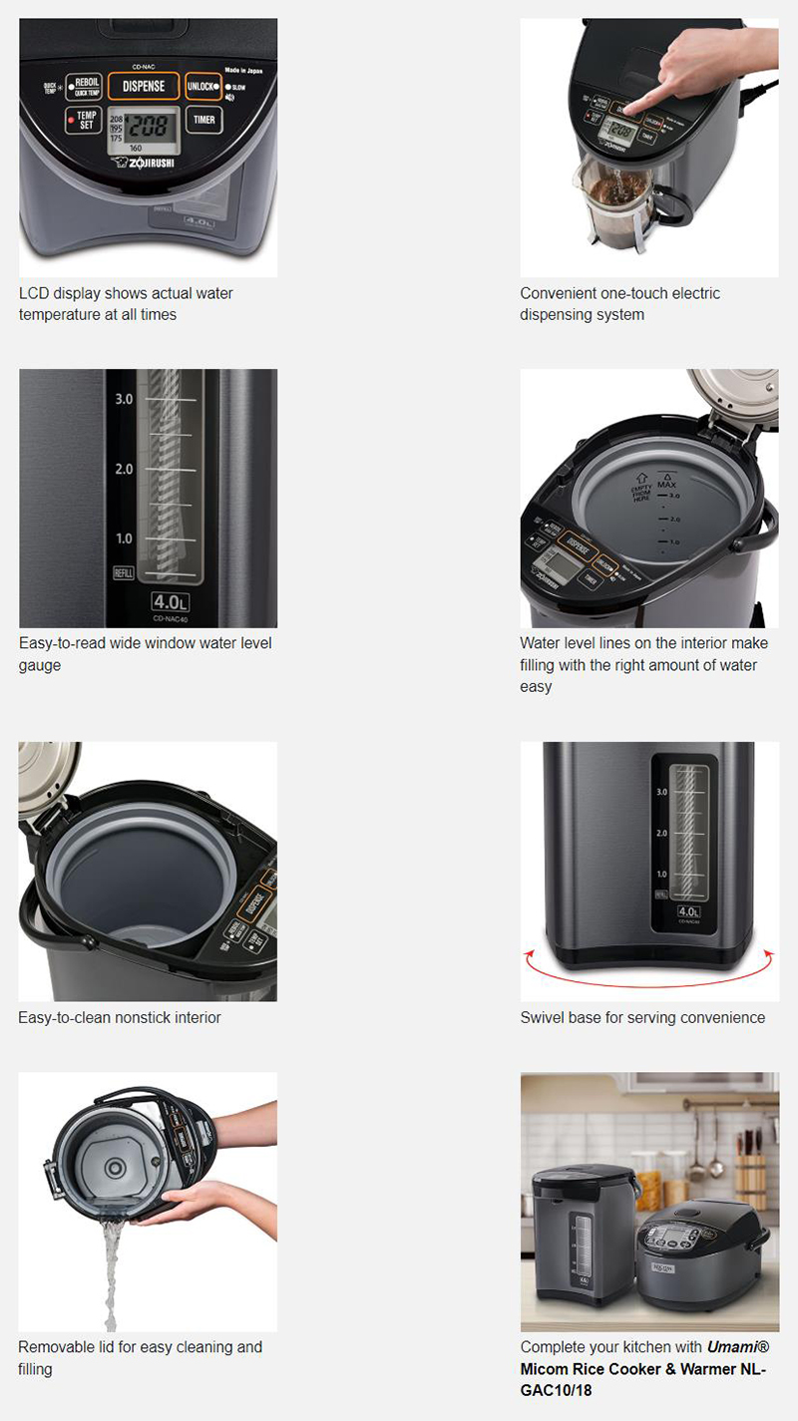The height and width of the screenshot is (1421, 798).
Task: Open the LCD display temperature product image
Action: click(x=149, y=148)
